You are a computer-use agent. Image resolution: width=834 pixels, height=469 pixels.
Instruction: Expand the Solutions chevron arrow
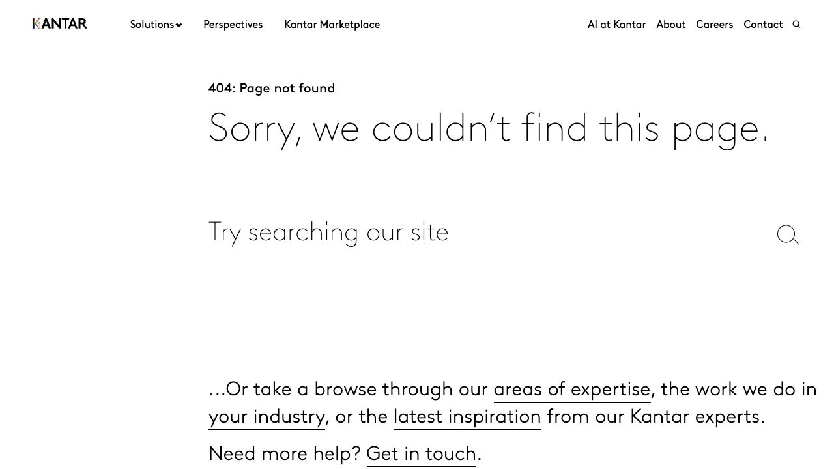(x=179, y=25)
